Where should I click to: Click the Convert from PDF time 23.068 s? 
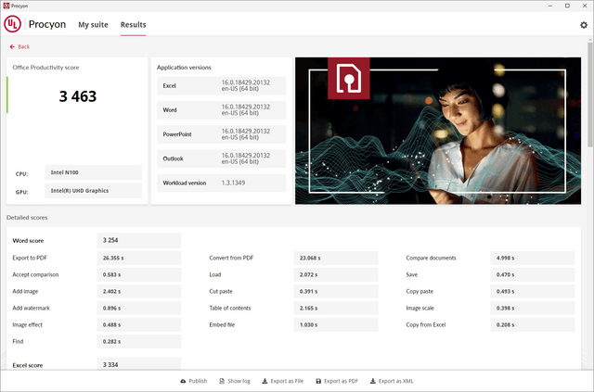click(336, 258)
